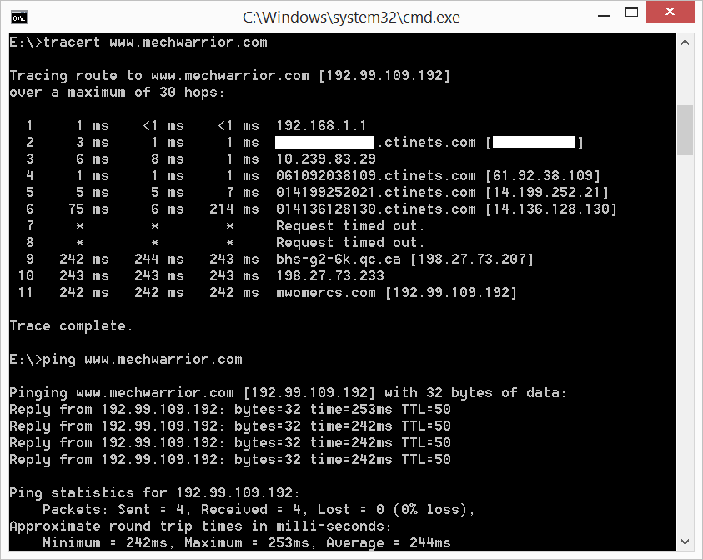Screen dimensions: 703x560
Task: Click the 214 ms value in hop 6
Action: click(x=234, y=209)
